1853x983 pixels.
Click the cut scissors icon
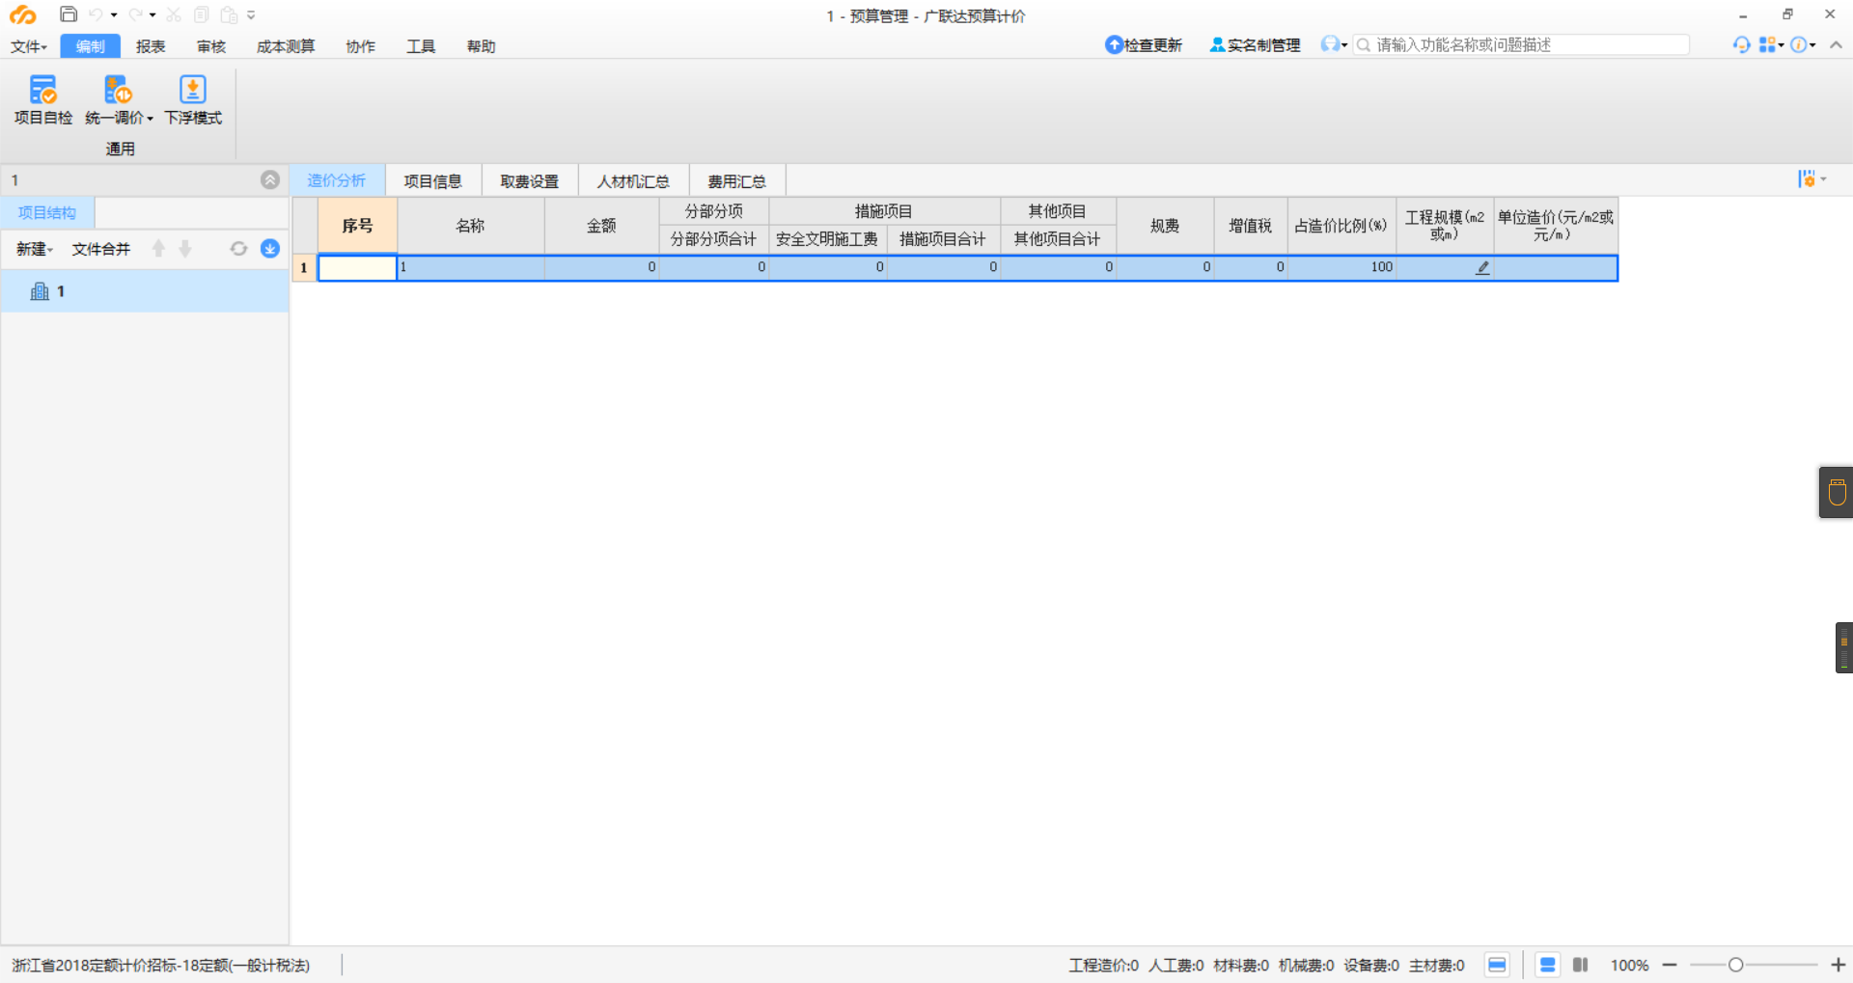click(174, 14)
